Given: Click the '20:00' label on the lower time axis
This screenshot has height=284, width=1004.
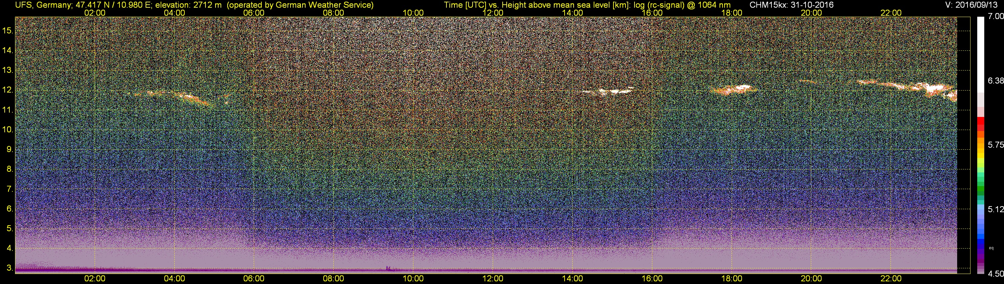Looking at the screenshot, I should 812,279.
